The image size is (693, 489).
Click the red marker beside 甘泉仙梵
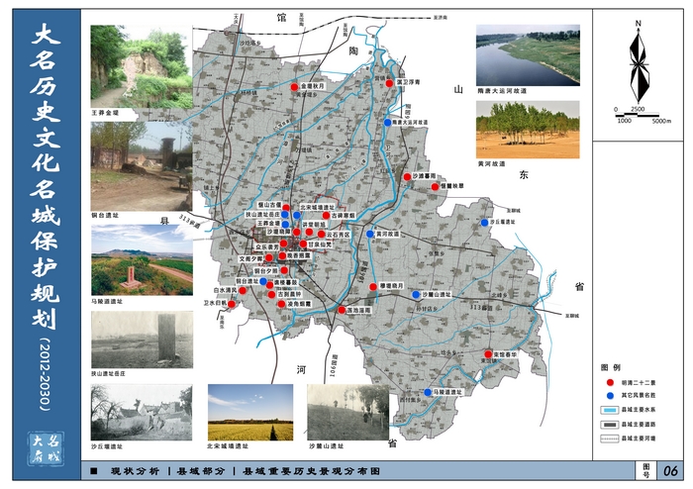point(303,244)
